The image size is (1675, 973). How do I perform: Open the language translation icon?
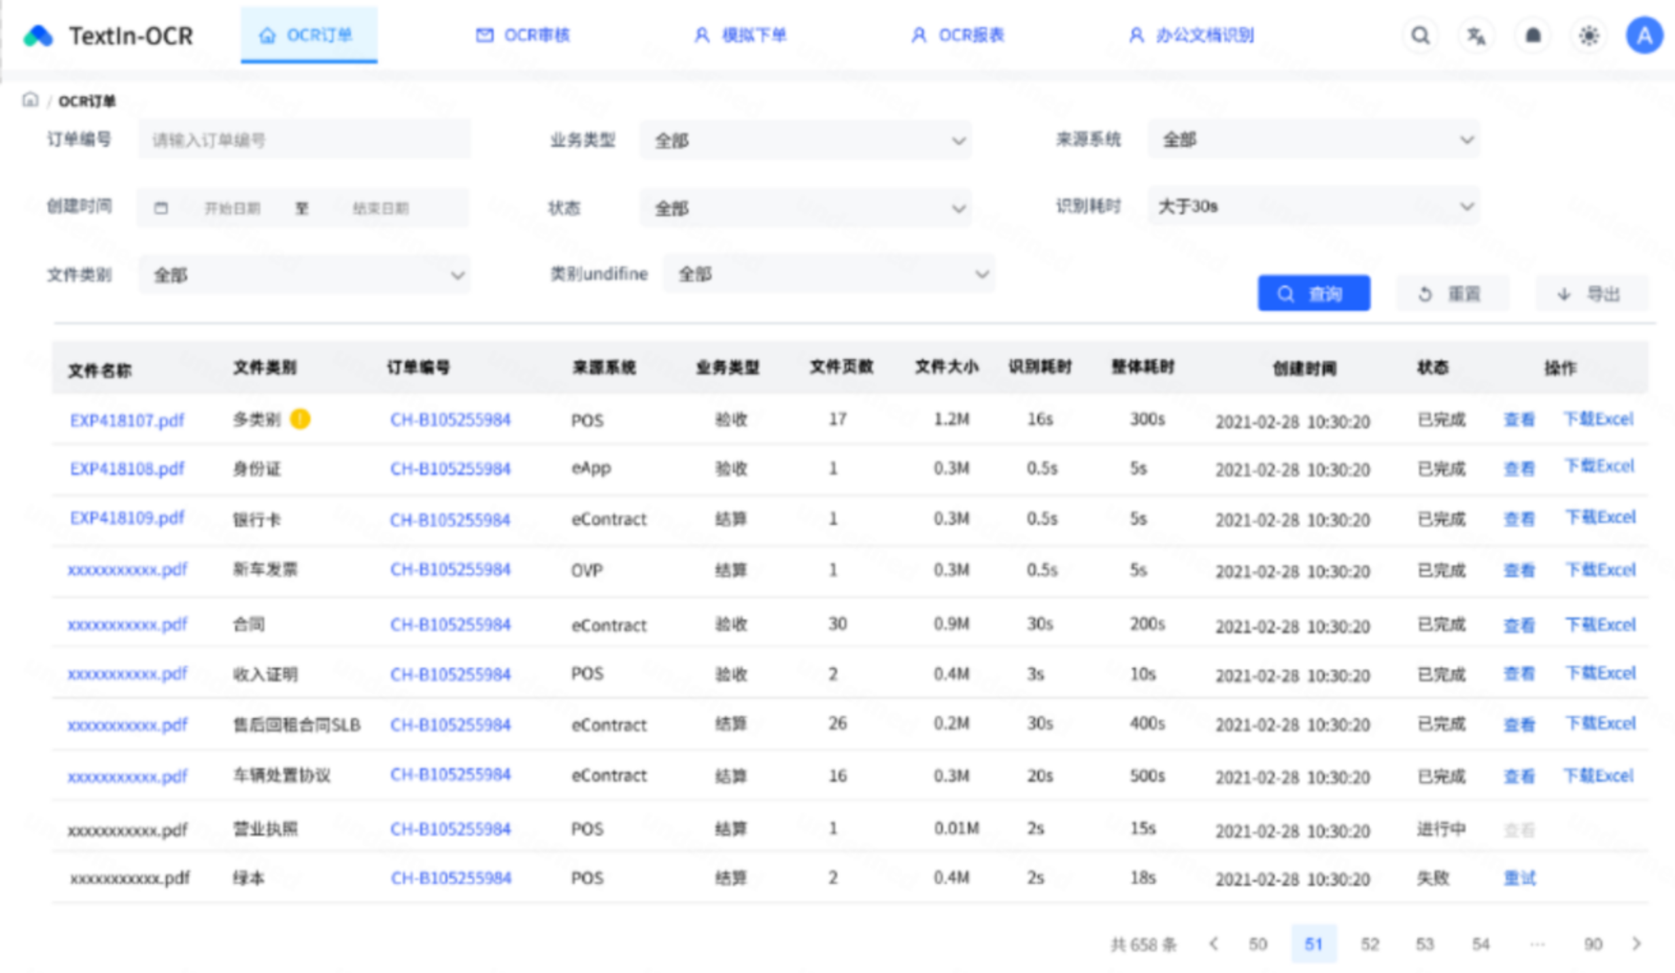click(1476, 35)
